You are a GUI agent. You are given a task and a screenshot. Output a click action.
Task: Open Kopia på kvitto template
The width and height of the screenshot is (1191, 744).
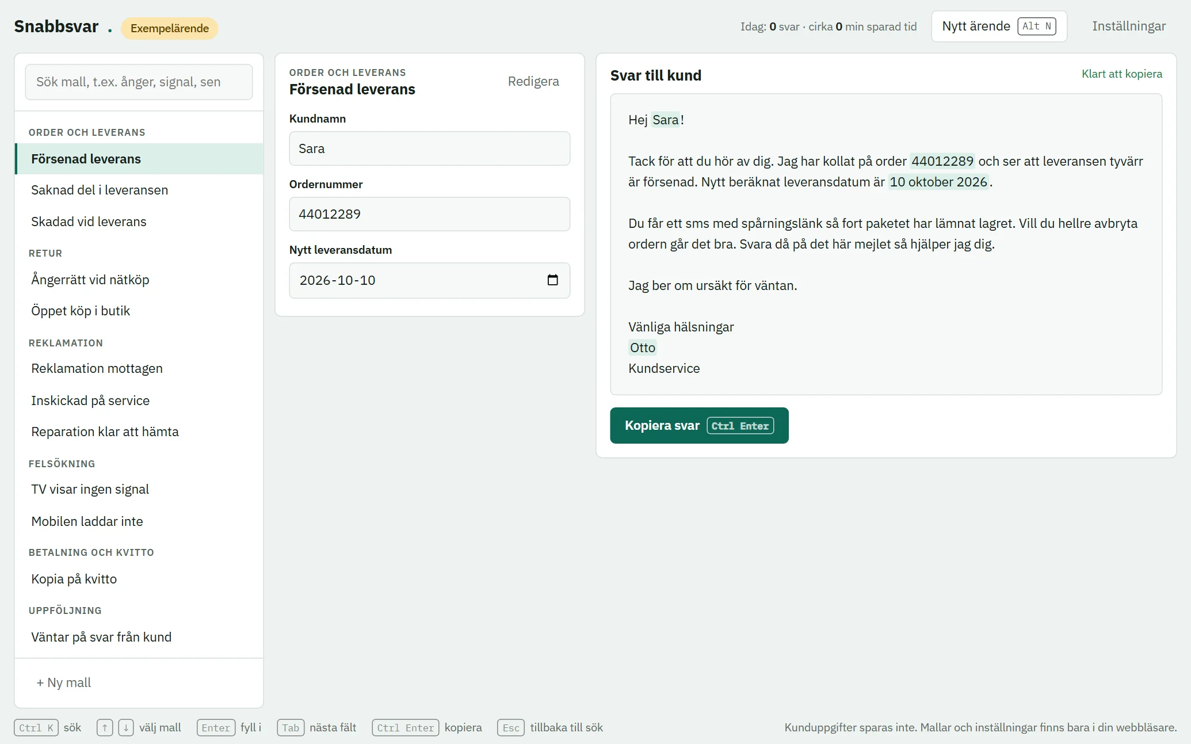139,579
